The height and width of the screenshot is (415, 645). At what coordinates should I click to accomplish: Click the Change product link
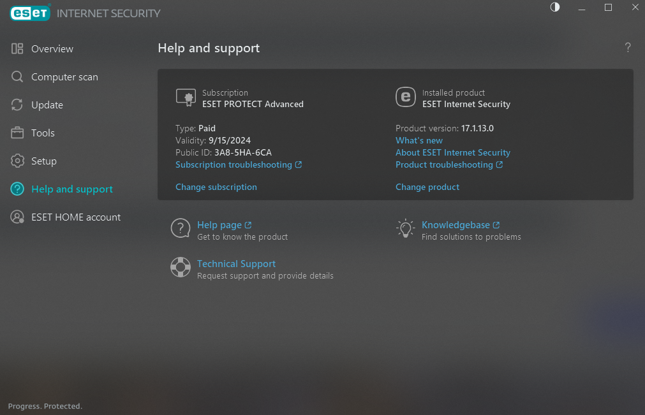coord(427,187)
